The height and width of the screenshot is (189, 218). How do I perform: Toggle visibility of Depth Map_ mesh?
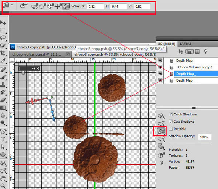point(160,74)
